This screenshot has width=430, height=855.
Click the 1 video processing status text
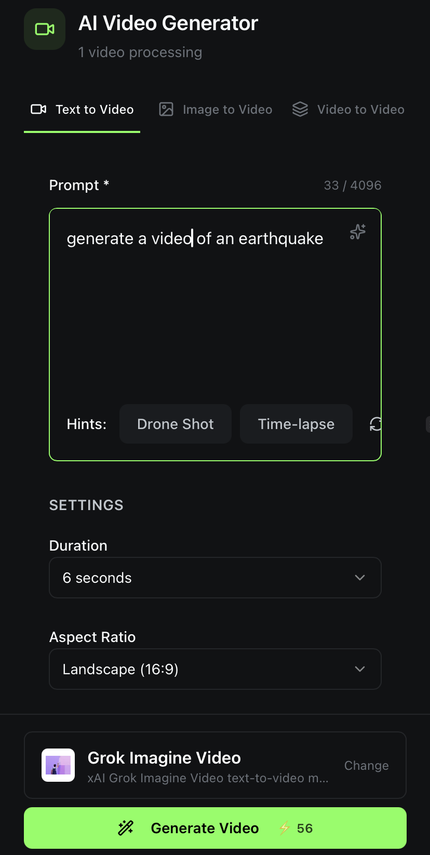coord(140,52)
